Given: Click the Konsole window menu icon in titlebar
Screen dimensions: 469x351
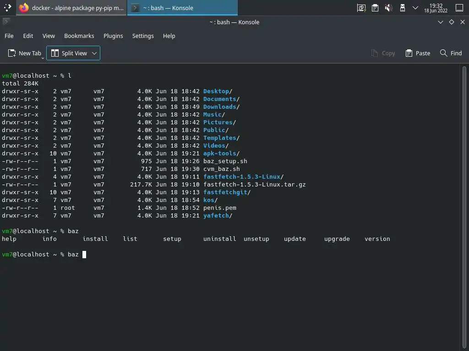Looking at the screenshot, I should coord(6,21).
